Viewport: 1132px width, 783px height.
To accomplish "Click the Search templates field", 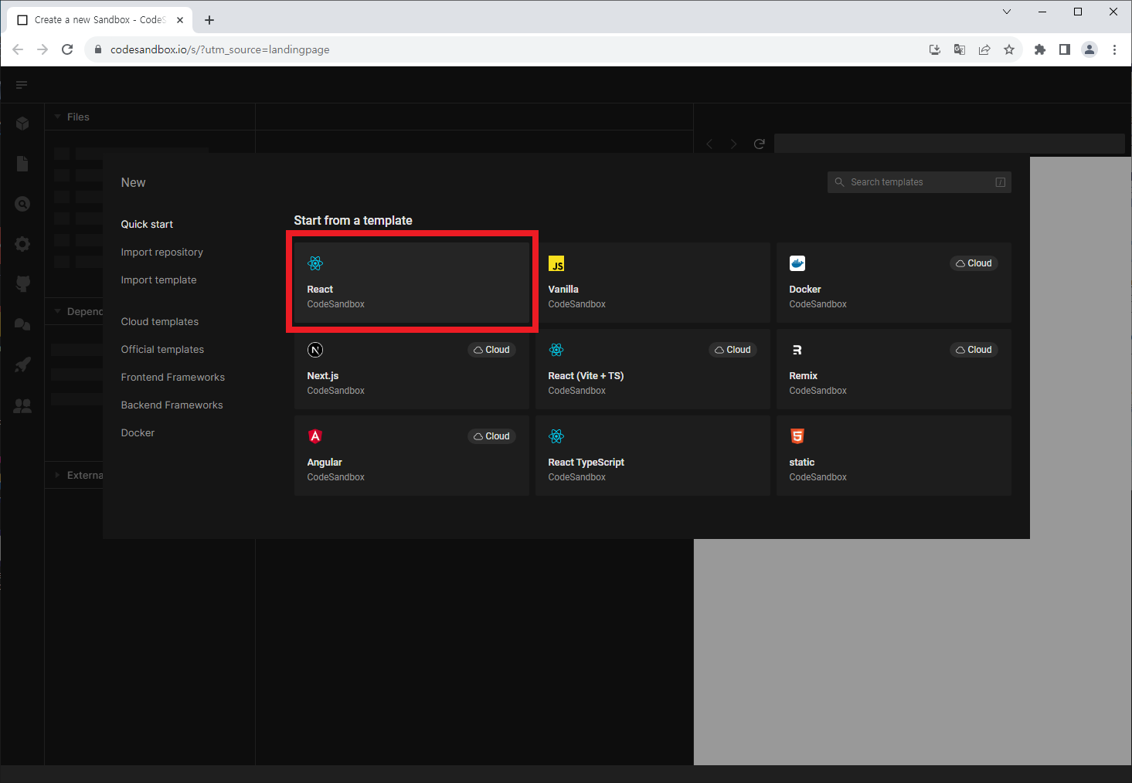I will (919, 182).
